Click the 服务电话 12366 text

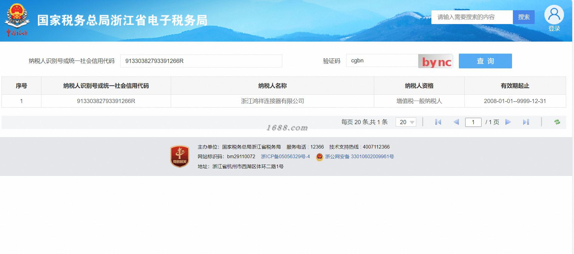point(305,147)
